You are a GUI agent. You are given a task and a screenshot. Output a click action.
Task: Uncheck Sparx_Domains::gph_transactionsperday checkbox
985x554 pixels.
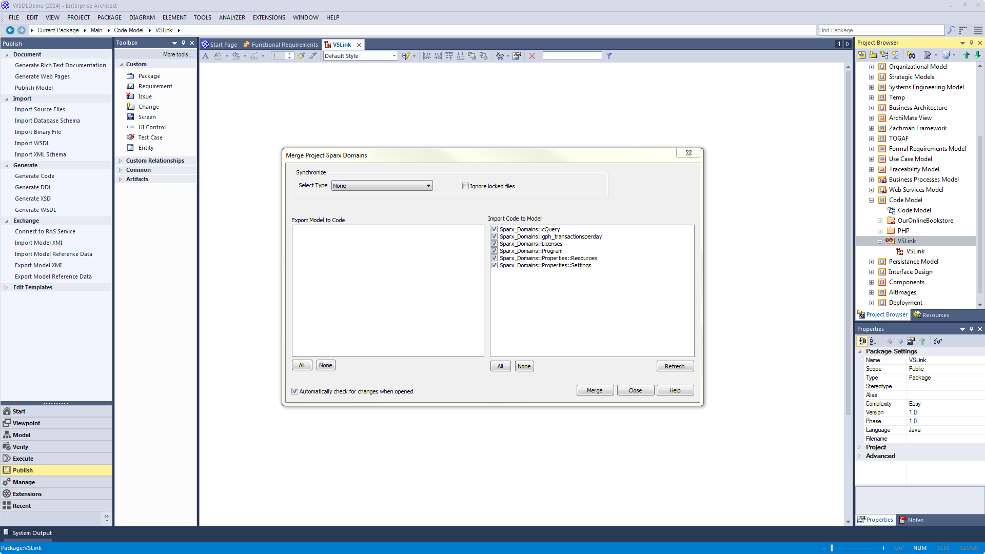(x=495, y=236)
